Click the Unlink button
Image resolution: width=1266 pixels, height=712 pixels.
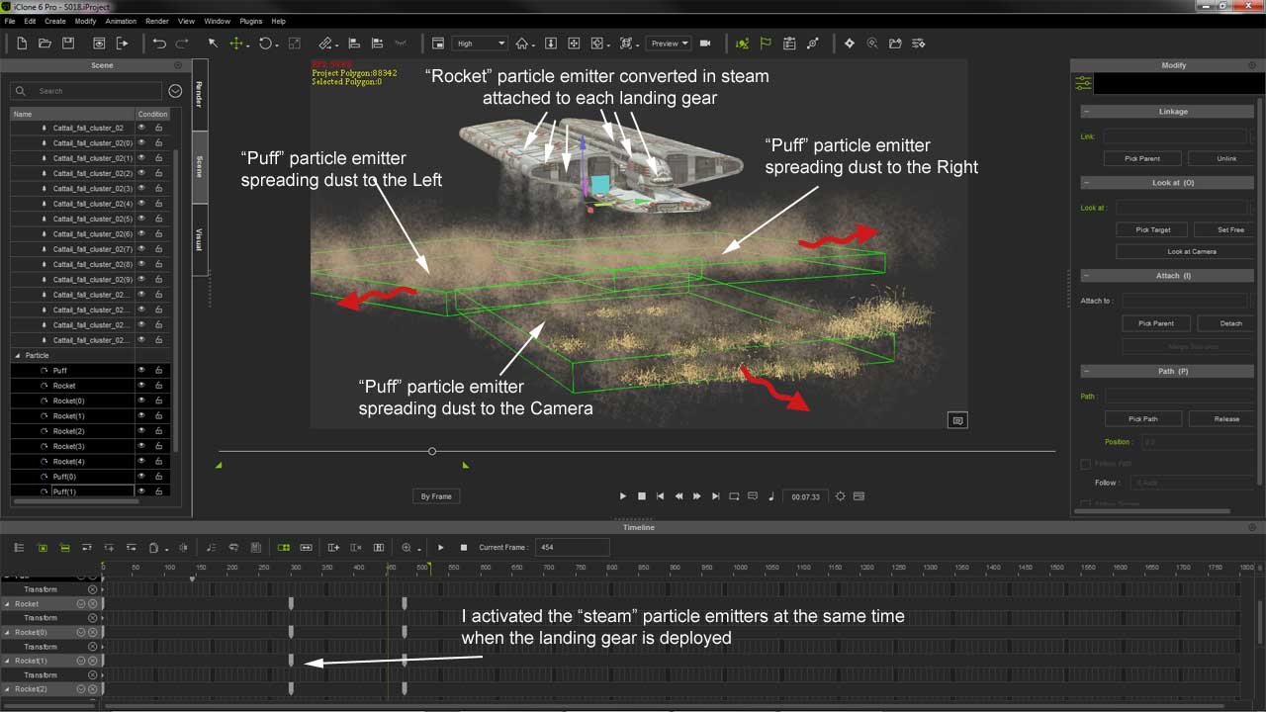[1226, 158]
